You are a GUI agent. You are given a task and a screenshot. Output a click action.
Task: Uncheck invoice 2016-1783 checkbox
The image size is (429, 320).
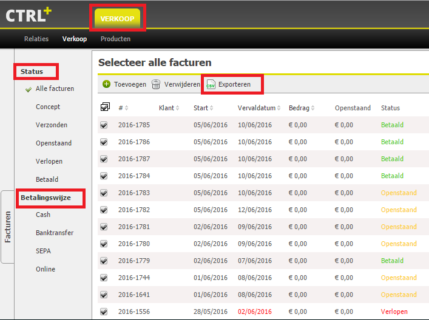tap(104, 193)
